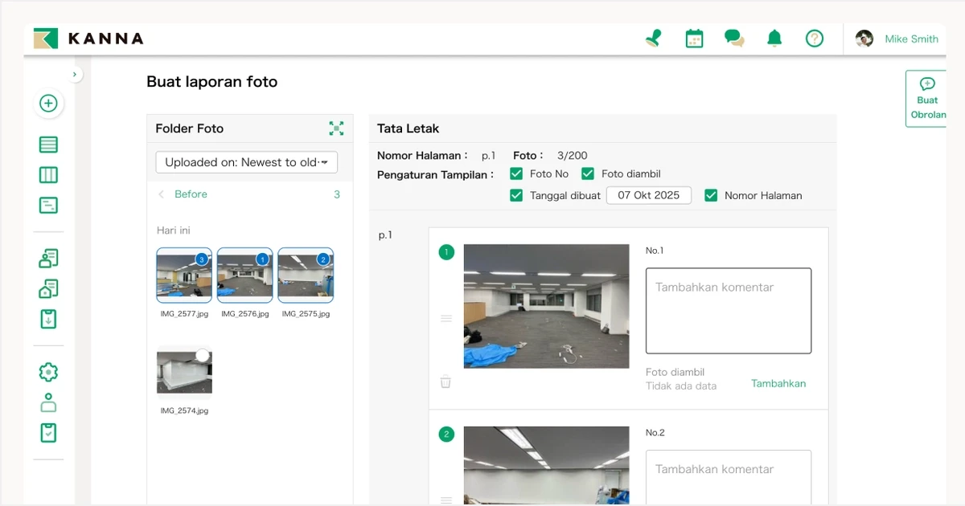Image resolution: width=965 pixels, height=506 pixels.
Task: Delete photo 1 with trash icon
Action: pos(446,382)
